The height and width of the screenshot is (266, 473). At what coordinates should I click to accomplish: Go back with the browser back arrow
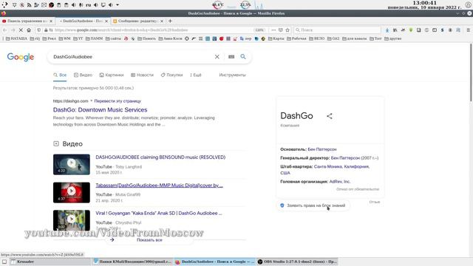coord(5,30)
